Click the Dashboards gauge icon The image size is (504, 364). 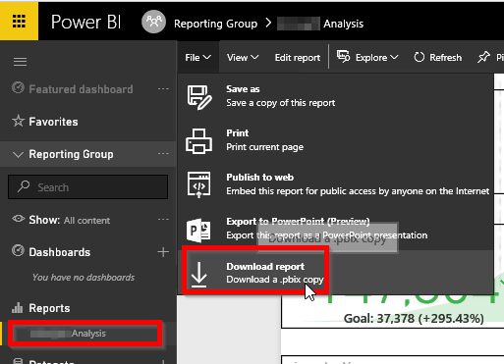(x=18, y=251)
